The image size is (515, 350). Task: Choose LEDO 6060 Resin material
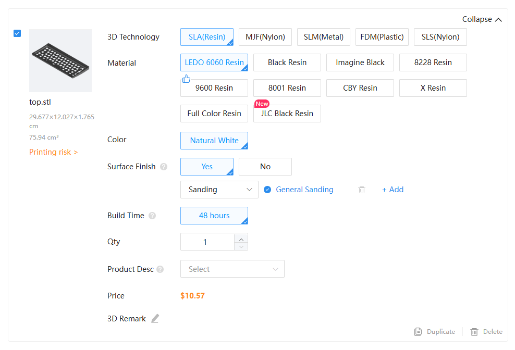[x=214, y=63]
